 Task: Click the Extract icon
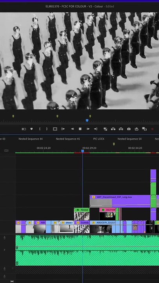coord(121,129)
